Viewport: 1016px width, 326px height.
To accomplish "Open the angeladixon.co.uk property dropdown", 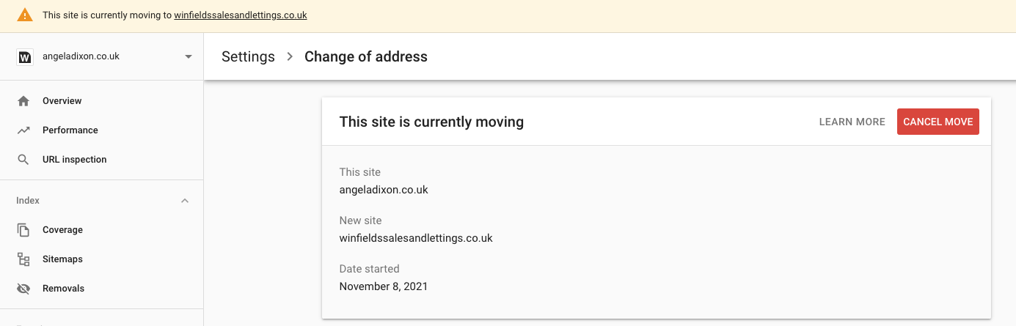I will click(106, 56).
